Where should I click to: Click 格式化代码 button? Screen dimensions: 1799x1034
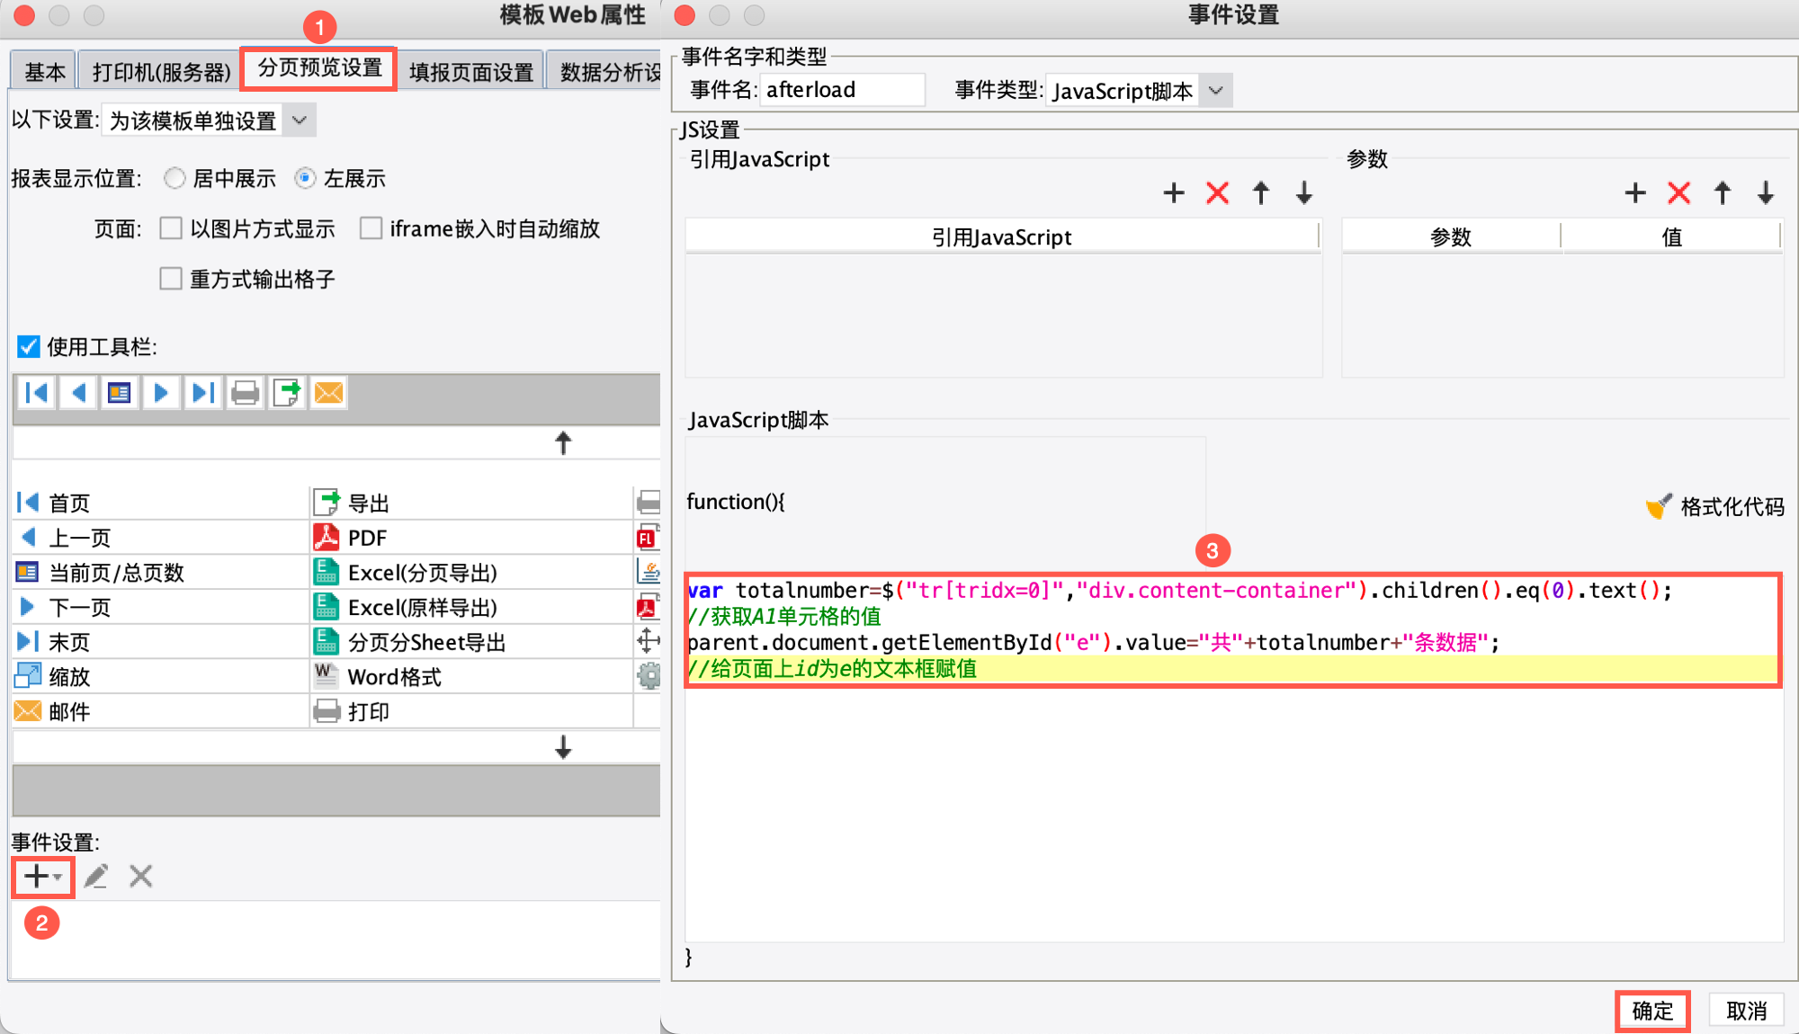(x=1716, y=507)
